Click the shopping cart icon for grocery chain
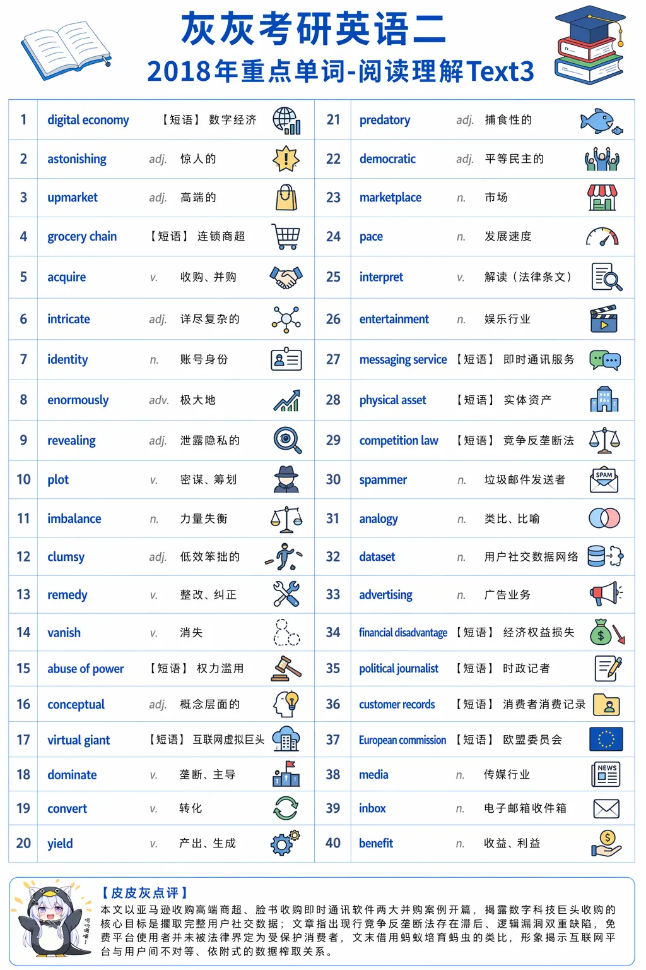This screenshot has width=646, height=970. pyautogui.click(x=286, y=237)
